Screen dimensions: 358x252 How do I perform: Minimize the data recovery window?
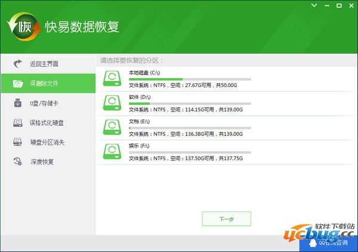pos(327,6)
